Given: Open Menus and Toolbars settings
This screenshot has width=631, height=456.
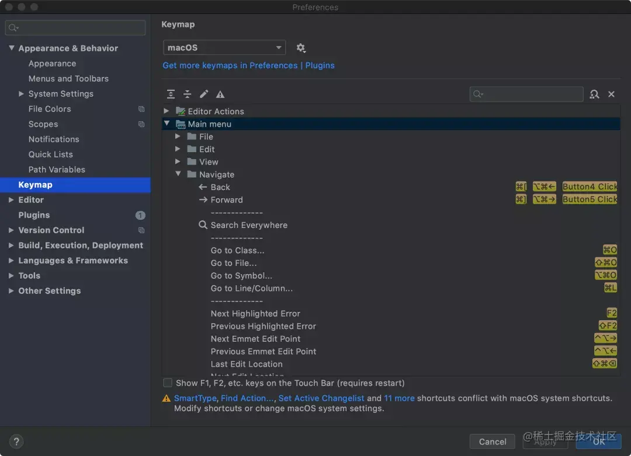Looking at the screenshot, I should point(68,79).
